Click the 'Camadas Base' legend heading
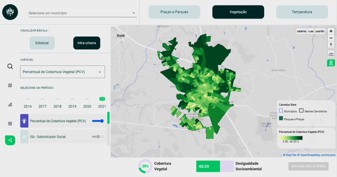The height and width of the screenshot is (177, 337). click(x=288, y=105)
